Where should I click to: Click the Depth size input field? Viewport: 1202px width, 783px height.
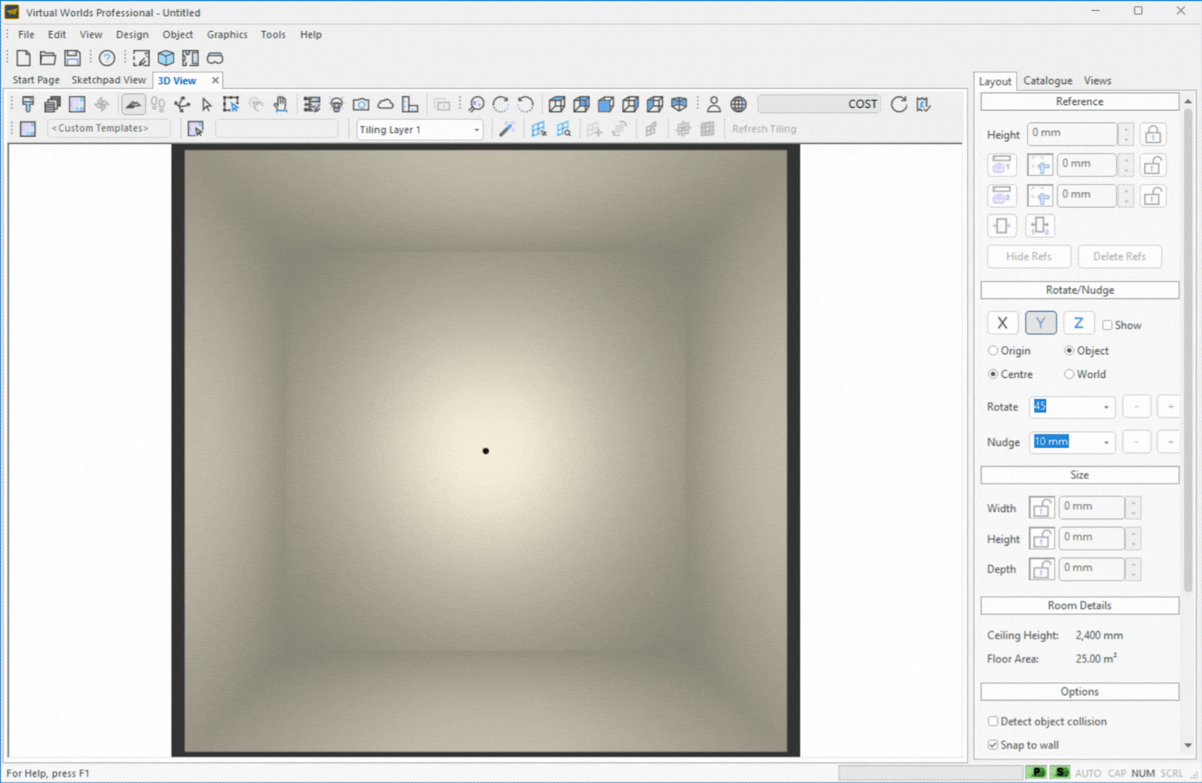pyautogui.click(x=1091, y=568)
